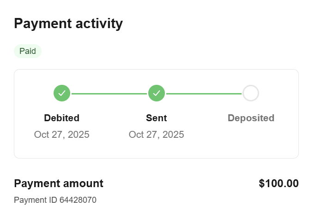Screen dimensions: 309x218
Task: Click the green Debited checkmark icon
Action: pos(62,93)
